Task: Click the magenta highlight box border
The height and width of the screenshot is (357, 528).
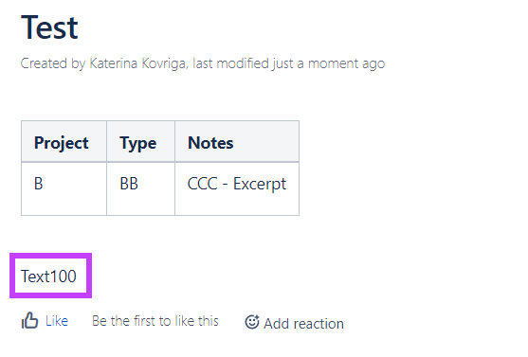Action: click(x=50, y=255)
